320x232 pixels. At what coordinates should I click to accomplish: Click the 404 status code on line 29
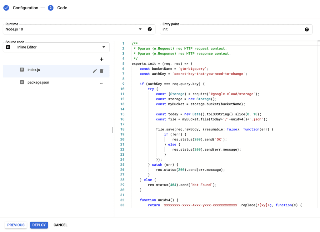[173, 185]
